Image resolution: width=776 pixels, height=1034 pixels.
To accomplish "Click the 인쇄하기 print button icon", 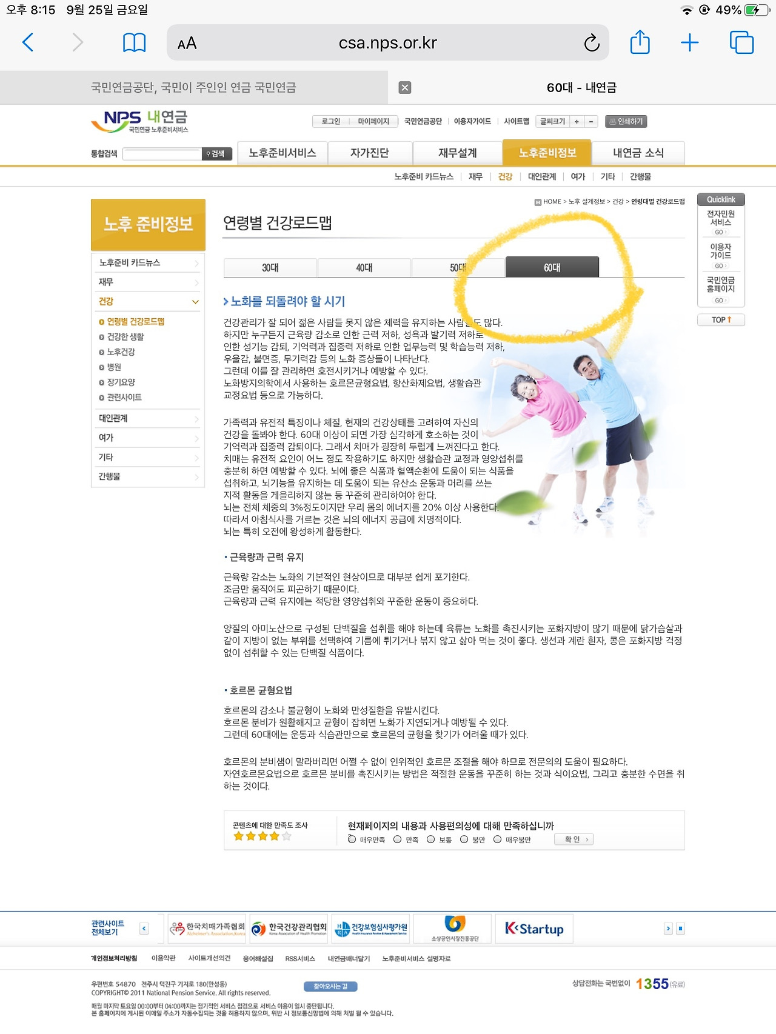I will coord(626,122).
